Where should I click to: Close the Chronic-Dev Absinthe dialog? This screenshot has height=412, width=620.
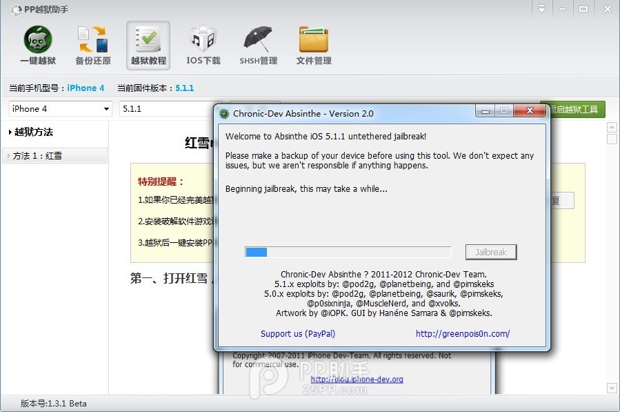click(530, 111)
